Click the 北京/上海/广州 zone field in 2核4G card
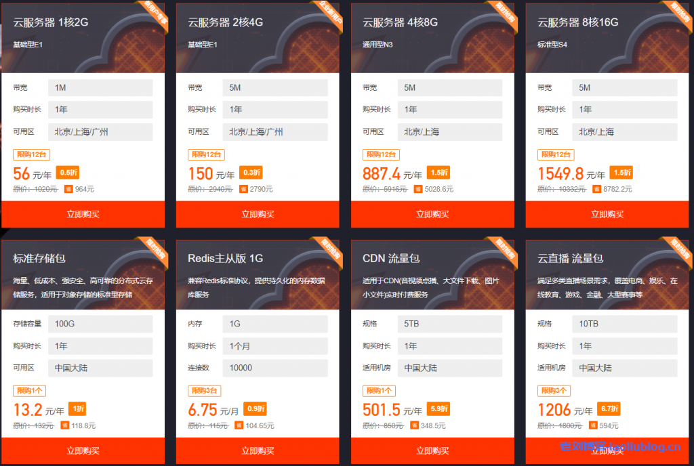694x466 pixels. [275, 131]
